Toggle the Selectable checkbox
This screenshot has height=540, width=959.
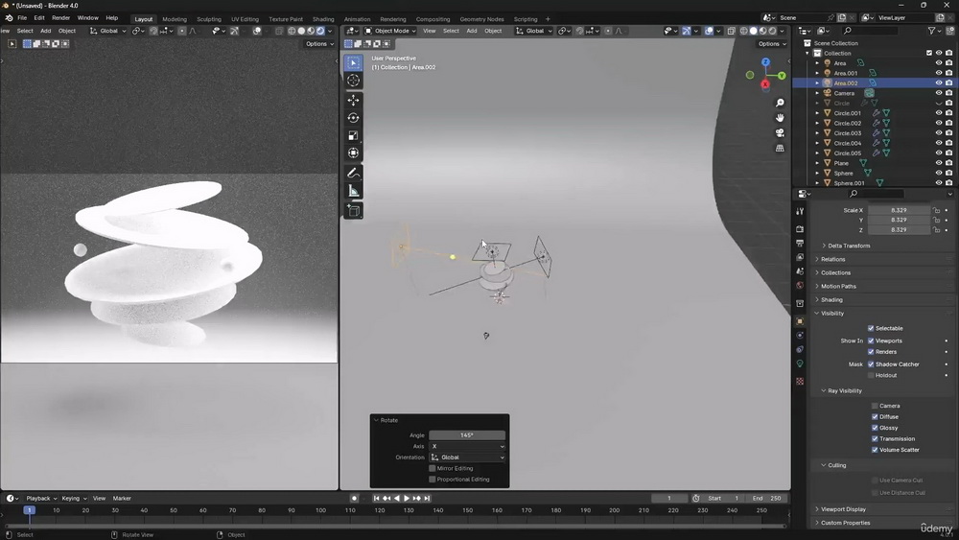871,328
